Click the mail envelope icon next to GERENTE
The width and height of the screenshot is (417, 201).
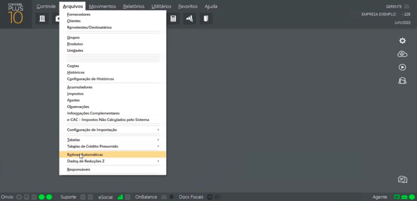(x=407, y=7)
